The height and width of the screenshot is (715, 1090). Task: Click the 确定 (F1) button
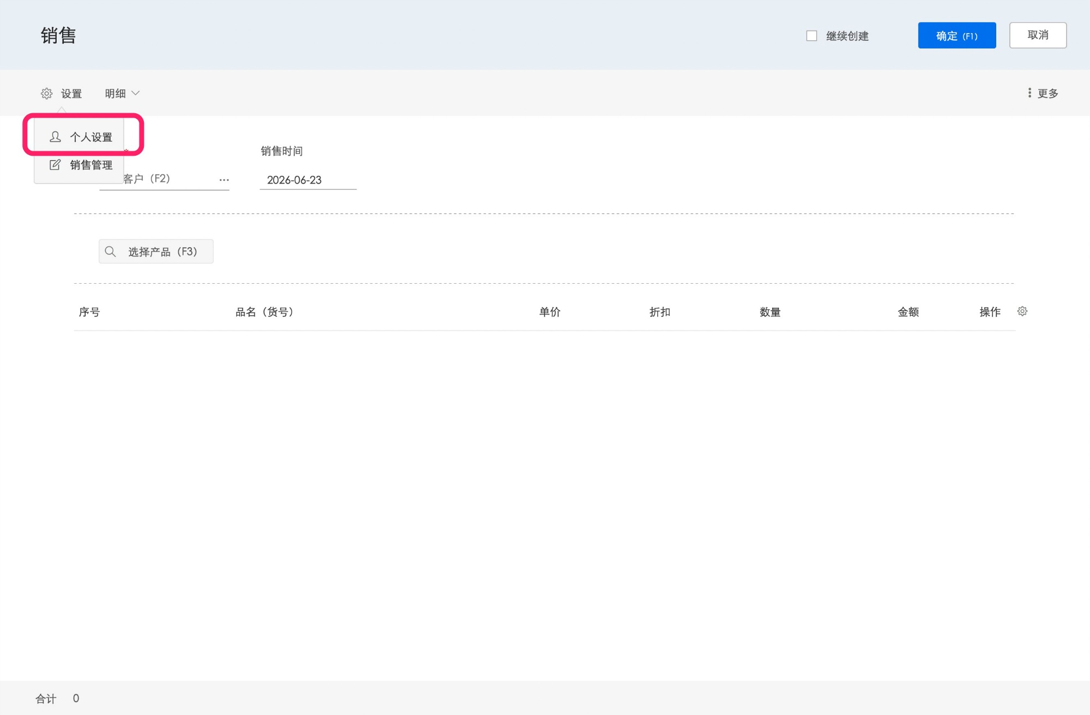[957, 35]
